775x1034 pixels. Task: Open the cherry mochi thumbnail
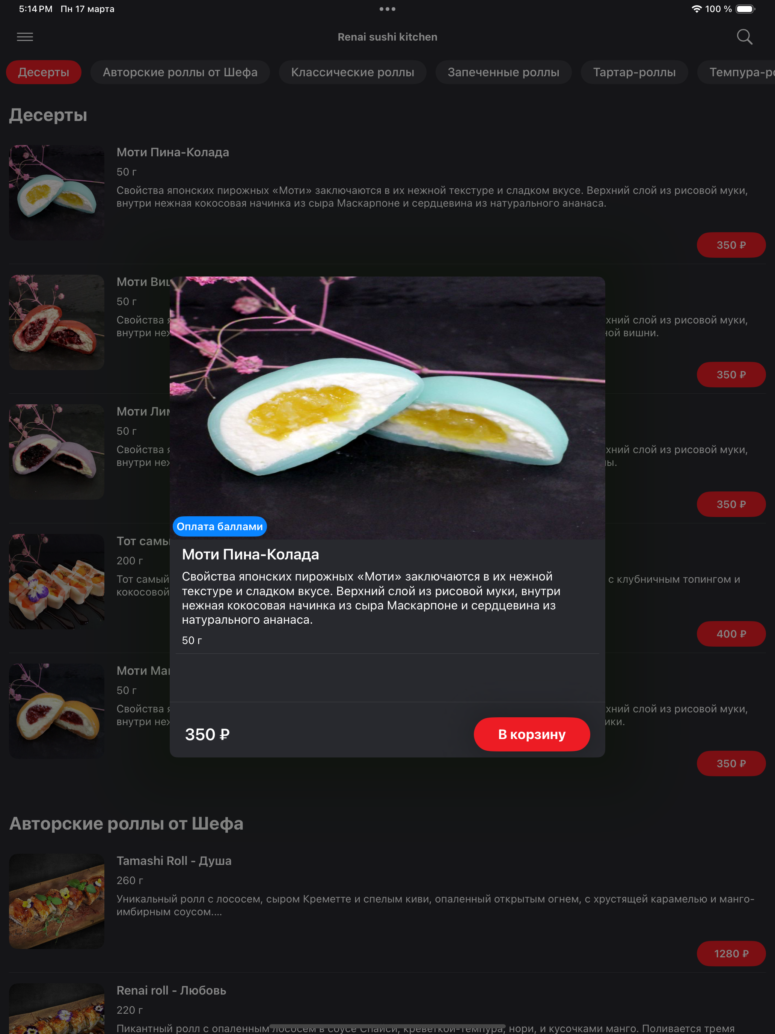click(57, 322)
